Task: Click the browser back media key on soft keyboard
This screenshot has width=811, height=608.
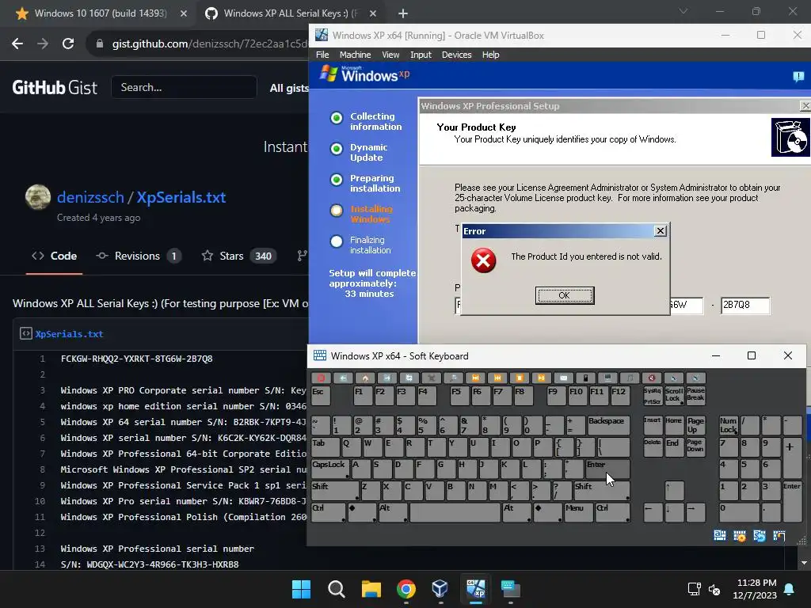Action: 343,378
